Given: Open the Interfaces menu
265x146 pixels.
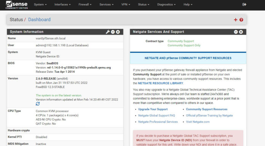Looking at the screenshot, I should coord(62,5).
